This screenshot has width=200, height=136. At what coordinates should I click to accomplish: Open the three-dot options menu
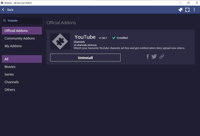[x=194, y=10]
